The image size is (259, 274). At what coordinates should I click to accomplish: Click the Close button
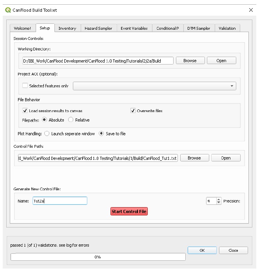[233, 250]
